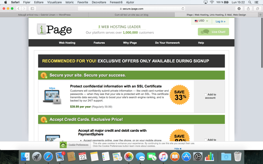Open Notification Center menu bar icon
This screenshot has height=164, width=263.
[x=257, y=2]
